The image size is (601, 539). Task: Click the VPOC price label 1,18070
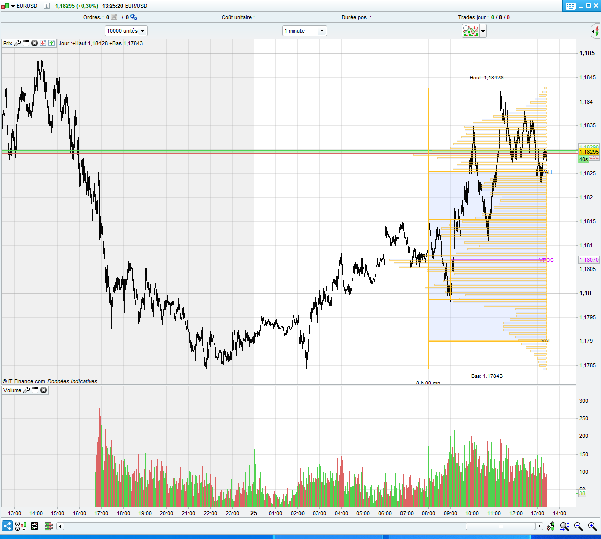point(589,260)
